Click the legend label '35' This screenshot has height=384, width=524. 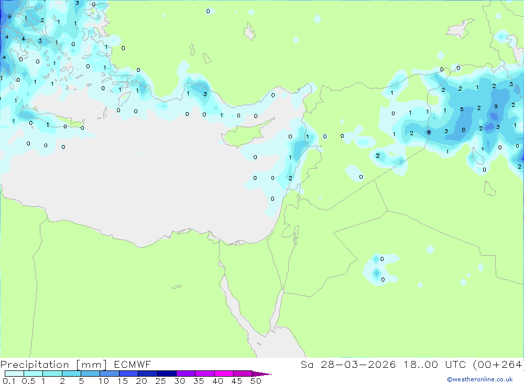tap(199, 381)
